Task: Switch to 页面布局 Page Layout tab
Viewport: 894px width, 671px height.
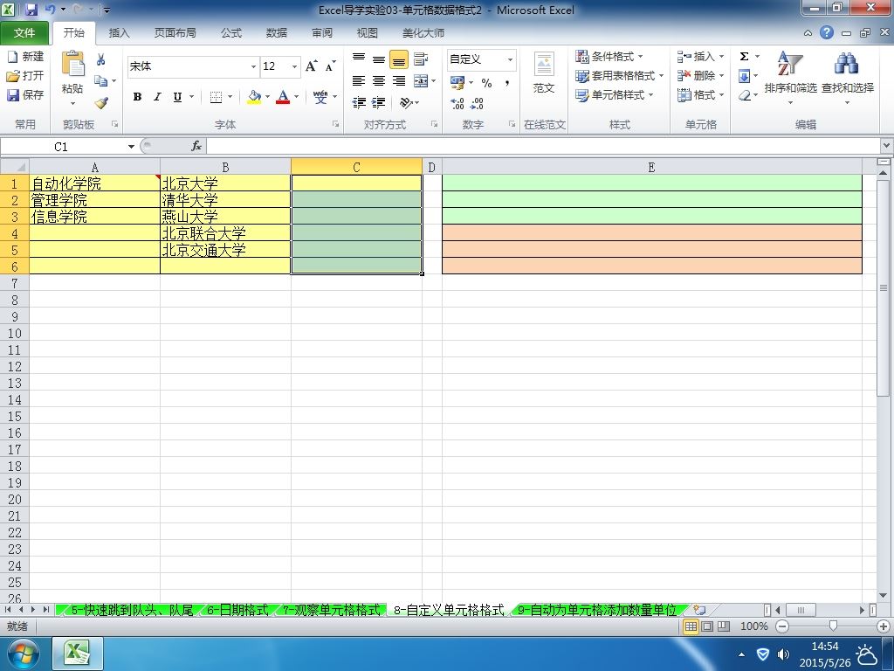Action: [x=175, y=33]
